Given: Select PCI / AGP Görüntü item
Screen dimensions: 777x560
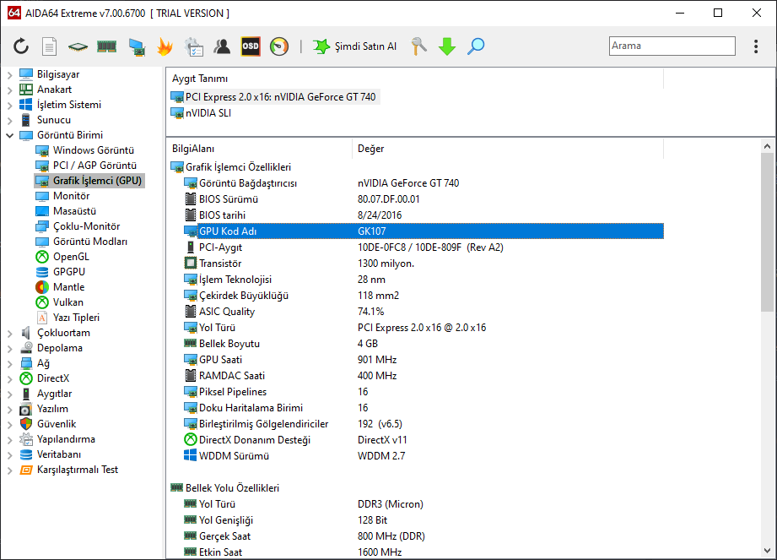Looking at the screenshot, I should tap(86, 166).
